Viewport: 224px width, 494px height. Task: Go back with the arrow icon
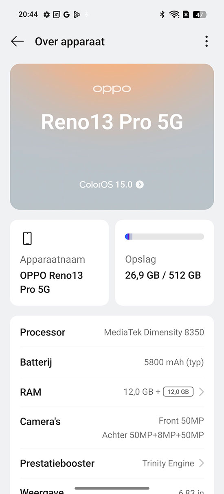tap(18, 41)
